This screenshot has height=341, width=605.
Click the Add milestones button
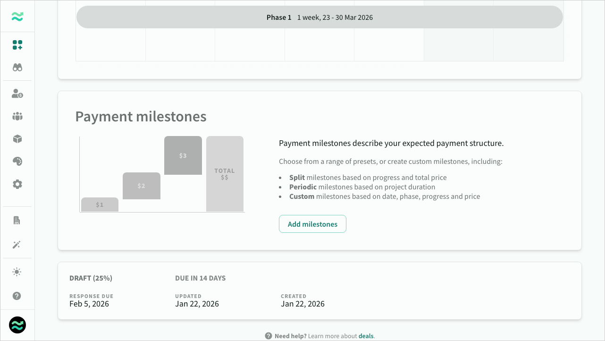tap(312, 224)
